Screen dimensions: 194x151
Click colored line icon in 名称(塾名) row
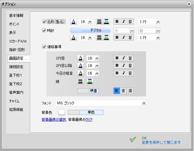coord(106,22)
